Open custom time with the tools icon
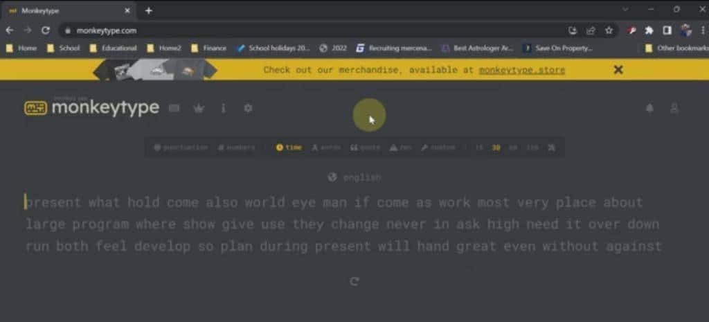 pyautogui.click(x=551, y=147)
